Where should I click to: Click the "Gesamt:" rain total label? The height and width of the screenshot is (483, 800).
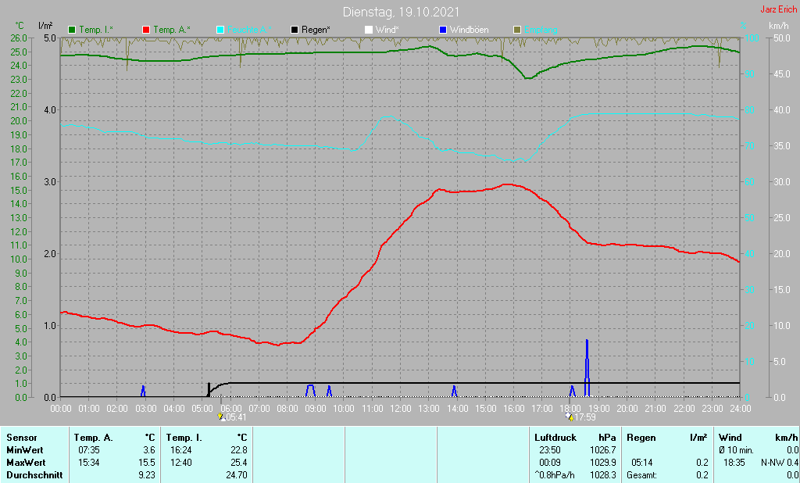point(642,475)
